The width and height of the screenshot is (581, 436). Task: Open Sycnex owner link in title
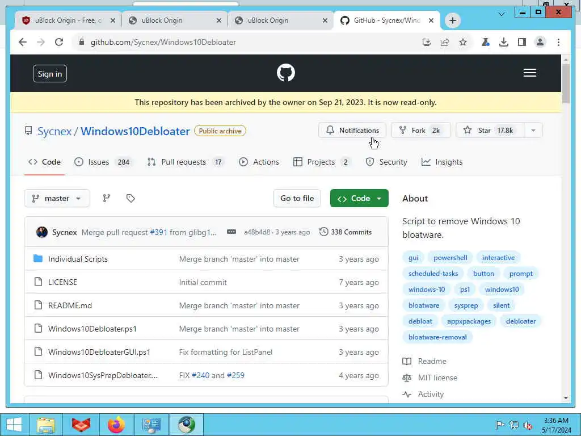coord(54,131)
